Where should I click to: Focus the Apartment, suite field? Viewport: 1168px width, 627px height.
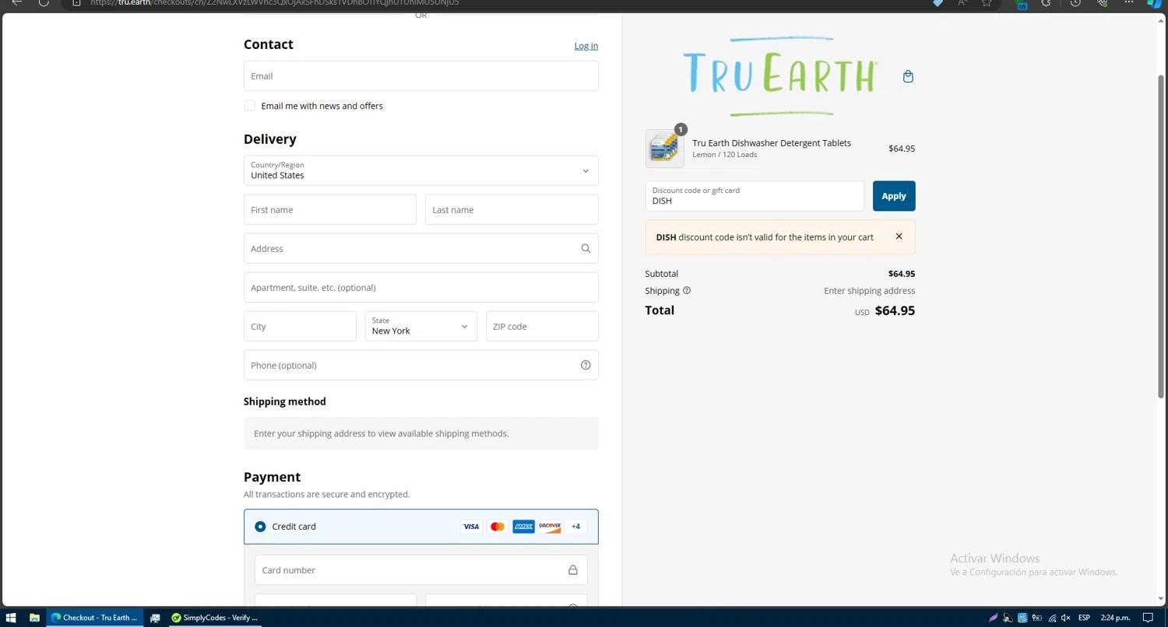click(x=421, y=288)
